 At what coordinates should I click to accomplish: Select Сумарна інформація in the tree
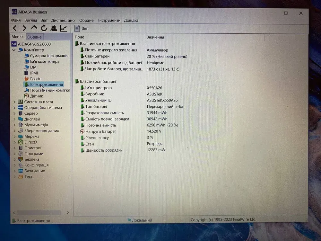coord(49,56)
